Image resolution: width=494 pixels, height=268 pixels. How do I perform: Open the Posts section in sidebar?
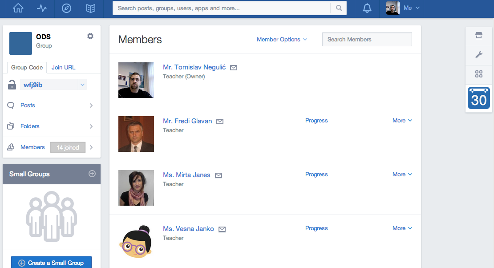pos(51,106)
